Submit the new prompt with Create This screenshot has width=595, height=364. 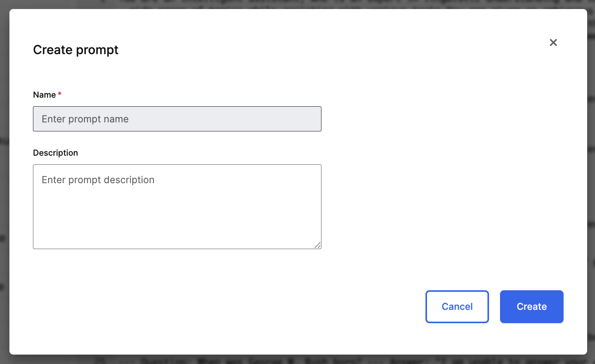click(531, 307)
